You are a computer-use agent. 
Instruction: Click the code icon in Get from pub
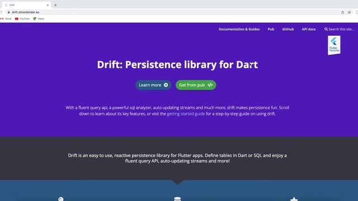[x=210, y=85]
